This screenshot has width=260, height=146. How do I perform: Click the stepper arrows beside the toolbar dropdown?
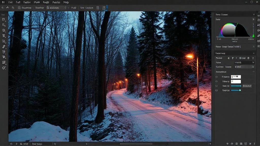click(x=65, y=8)
